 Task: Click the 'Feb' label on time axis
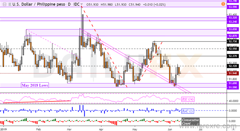[38, 129]
